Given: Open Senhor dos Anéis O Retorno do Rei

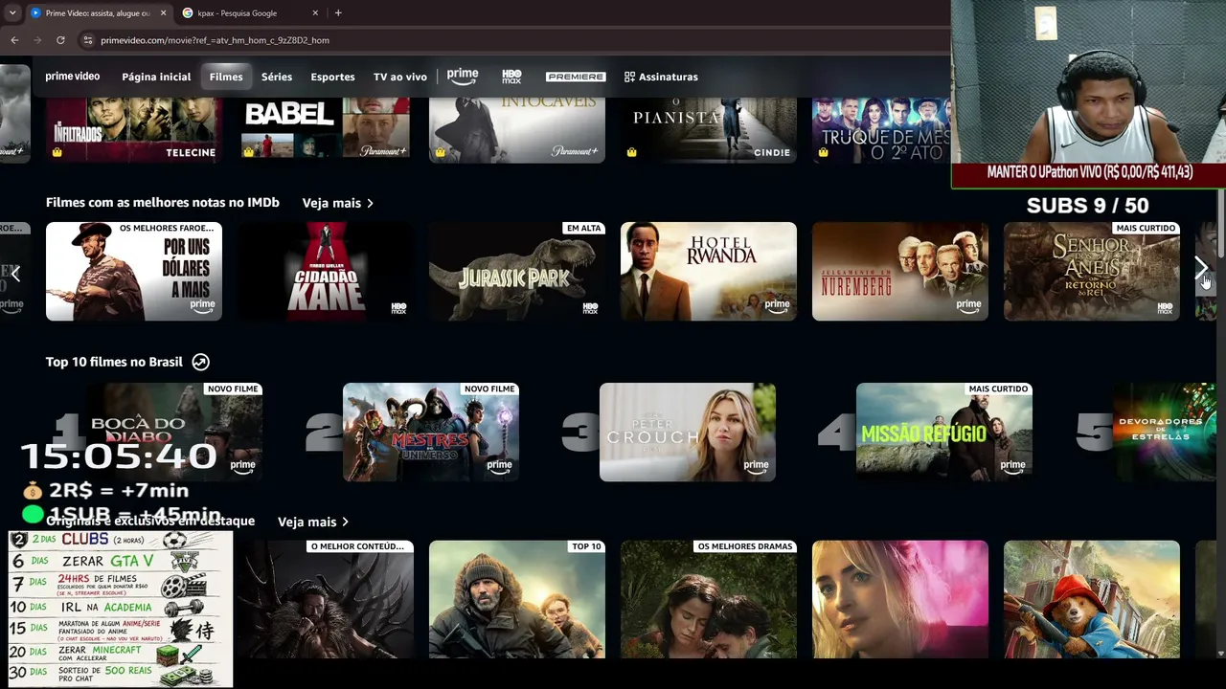Looking at the screenshot, I should click(1092, 272).
